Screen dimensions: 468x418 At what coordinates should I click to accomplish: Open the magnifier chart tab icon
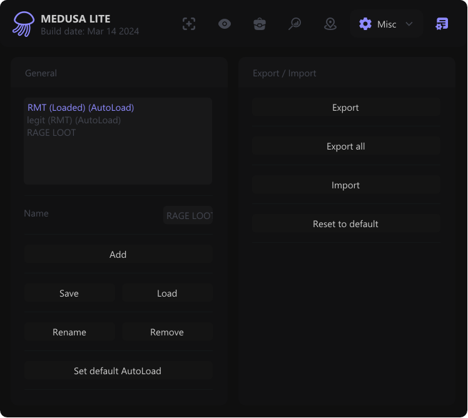[295, 24]
